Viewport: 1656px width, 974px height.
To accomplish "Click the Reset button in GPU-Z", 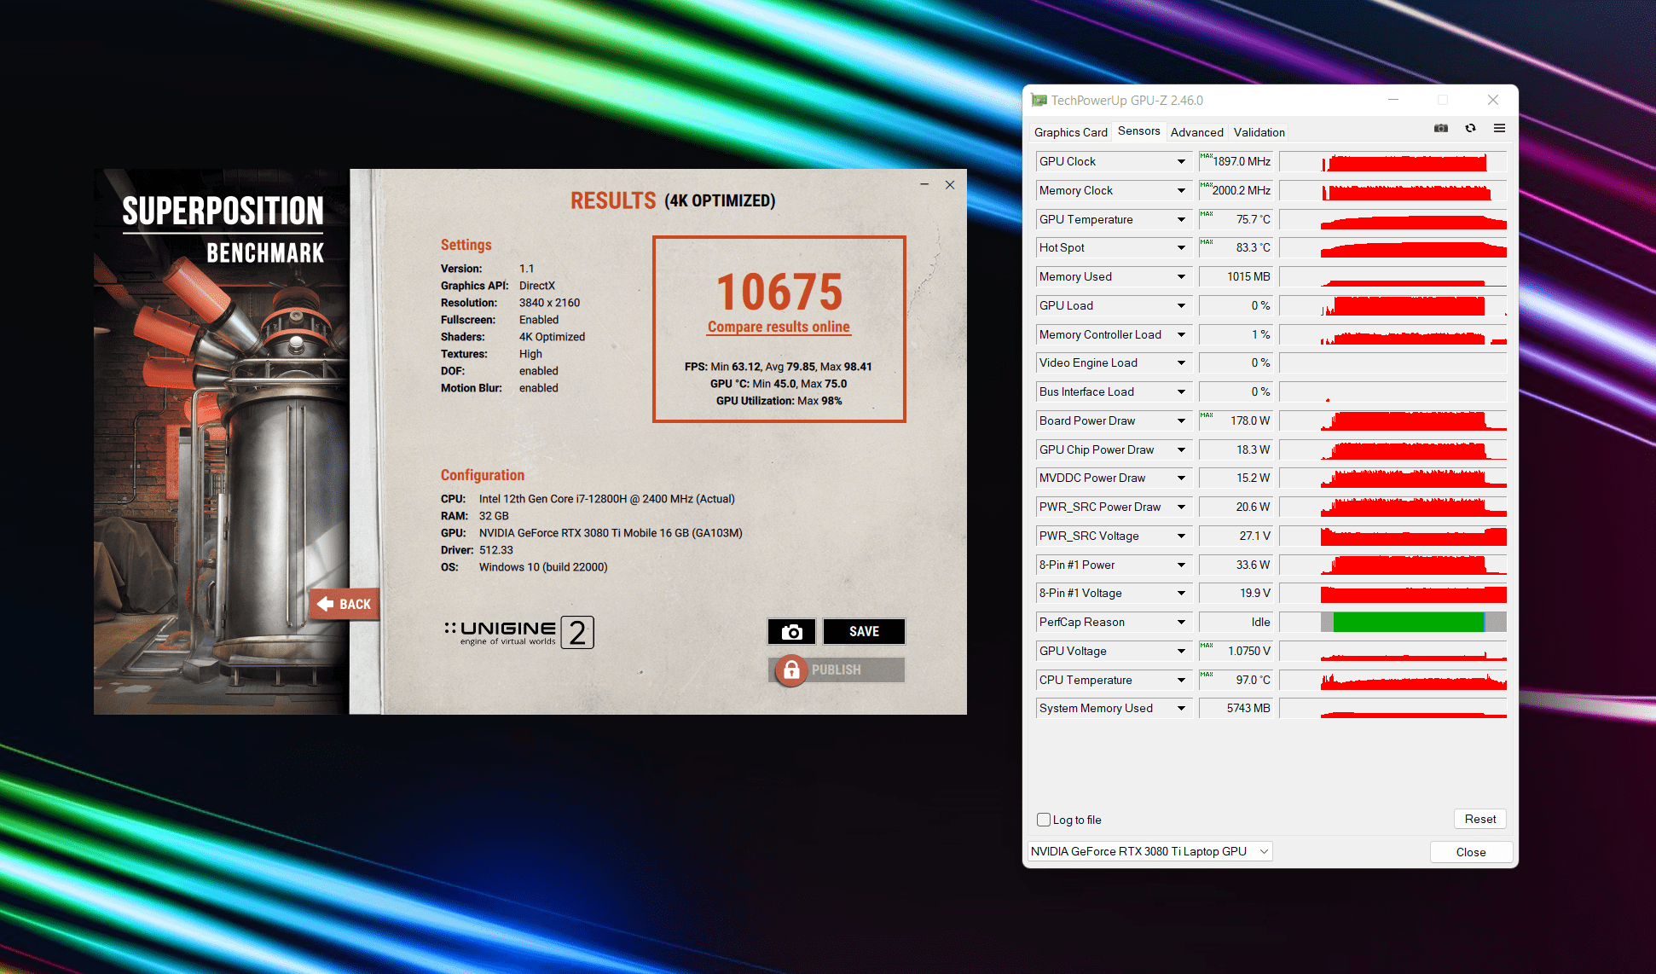I will (x=1480, y=819).
